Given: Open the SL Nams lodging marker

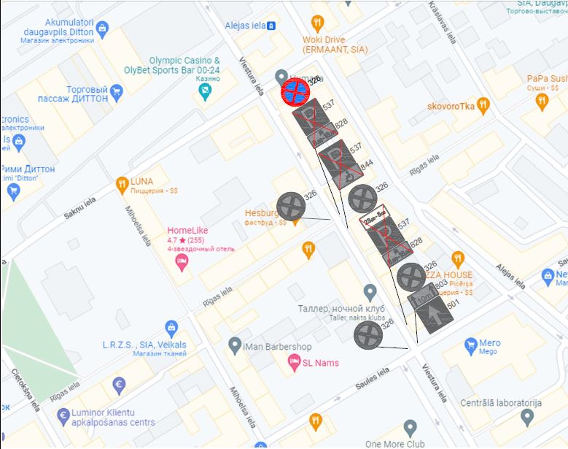Looking at the screenshot, I should click(x=294, y=363).
